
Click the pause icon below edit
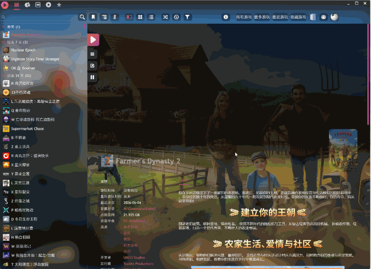click(92, 77)
